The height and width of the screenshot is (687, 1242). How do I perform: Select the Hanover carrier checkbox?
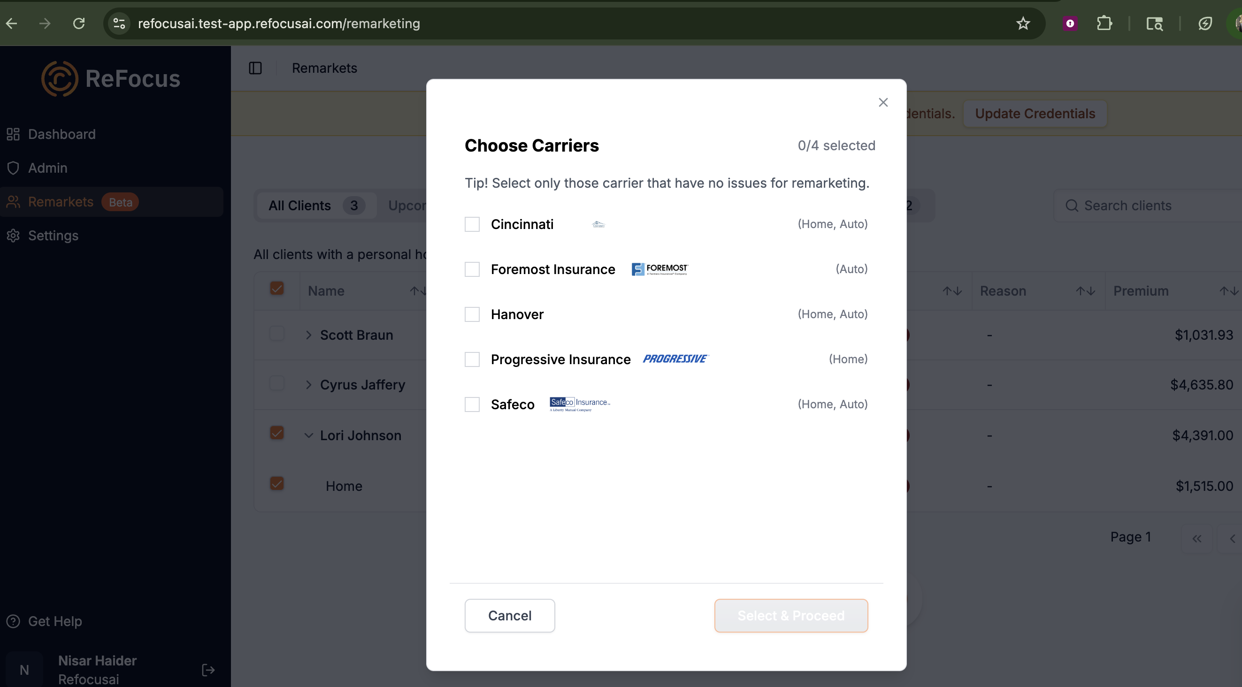point(472,314)
